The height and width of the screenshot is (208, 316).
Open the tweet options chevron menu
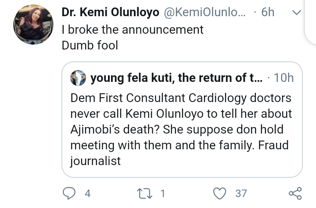(x=296, y=13)
